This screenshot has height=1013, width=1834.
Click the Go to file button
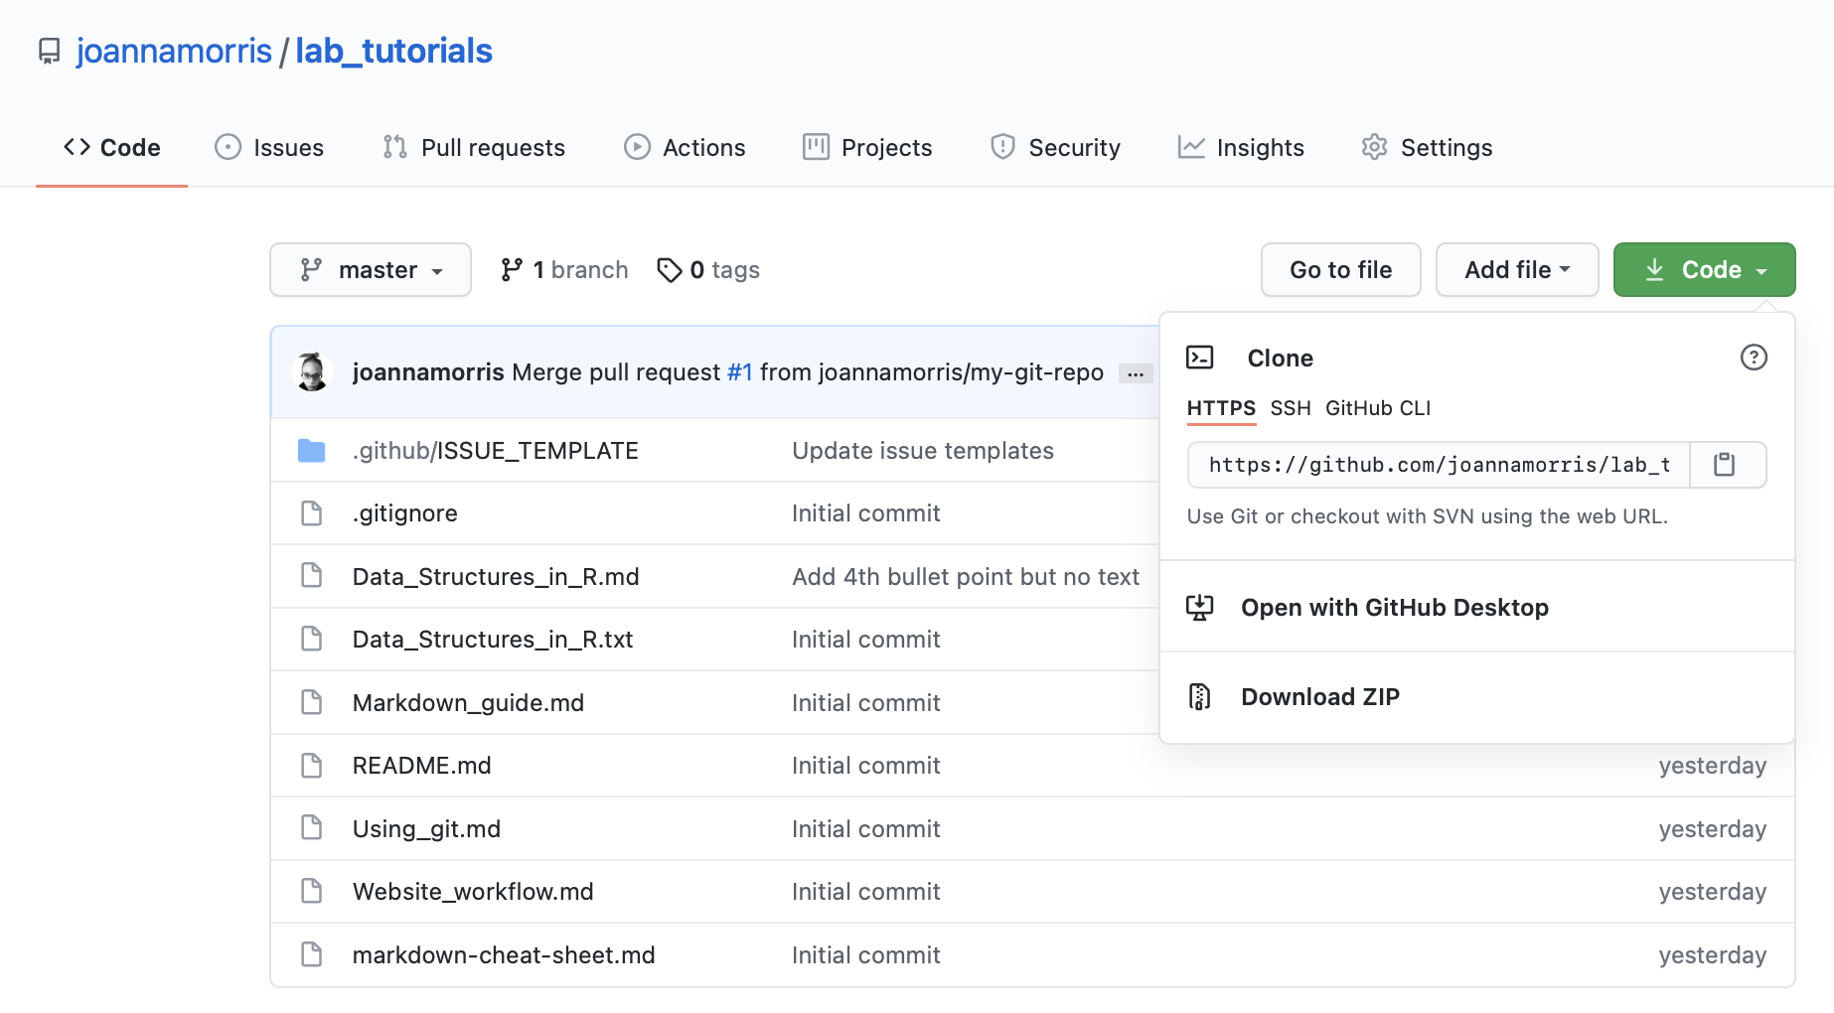pyautogui.click(x=1340, y=269)
